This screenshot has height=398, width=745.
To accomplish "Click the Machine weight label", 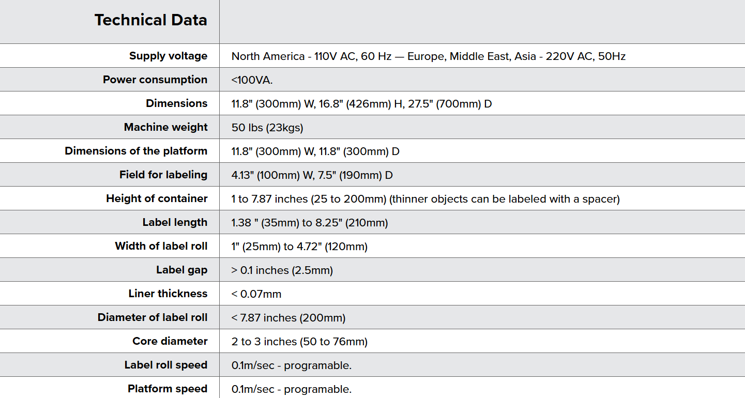I will click(x=165, y=127).
